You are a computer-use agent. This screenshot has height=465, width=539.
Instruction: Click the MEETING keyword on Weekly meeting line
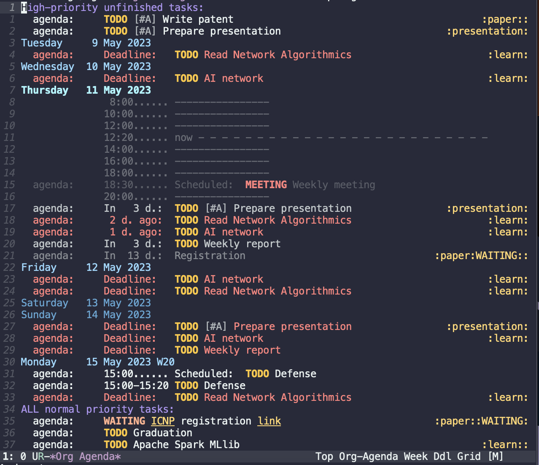266,185
